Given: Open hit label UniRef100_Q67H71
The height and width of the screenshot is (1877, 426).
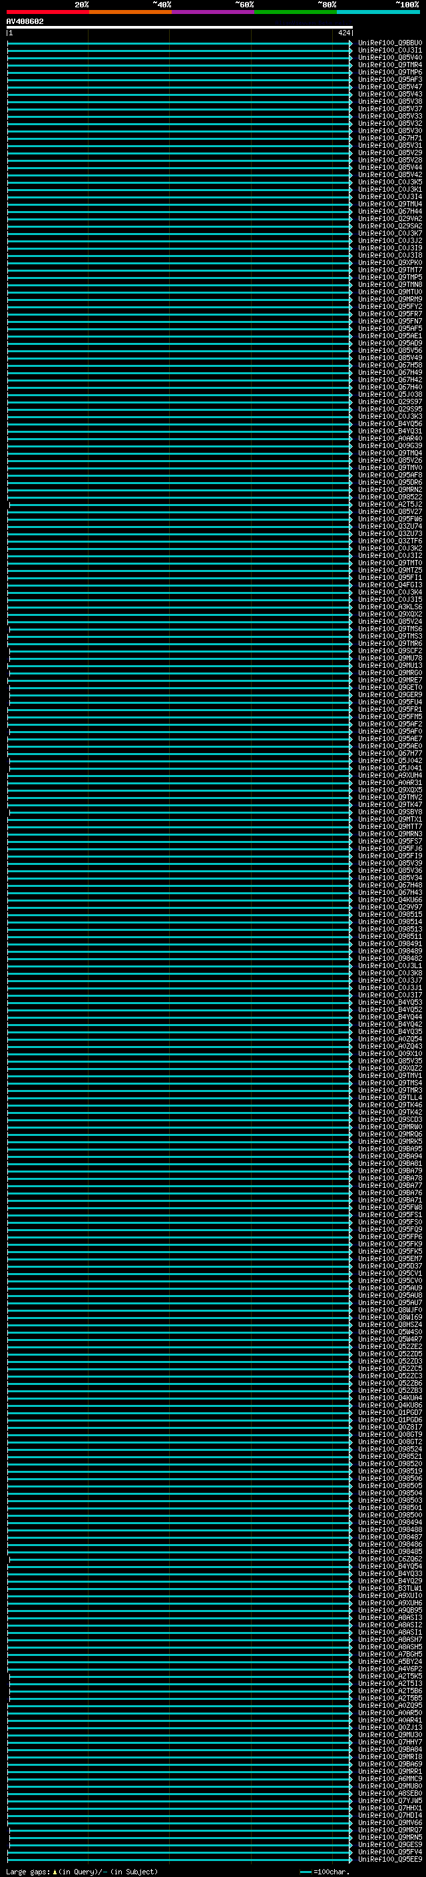Looking at the screenshot, I should coord(390,138).
